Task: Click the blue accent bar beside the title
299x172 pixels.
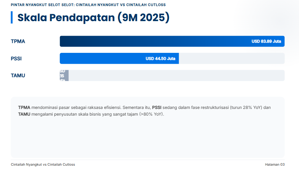Action: click(12, 18)
